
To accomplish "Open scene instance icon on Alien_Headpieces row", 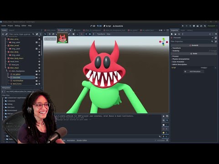I will tap(36, 71).
